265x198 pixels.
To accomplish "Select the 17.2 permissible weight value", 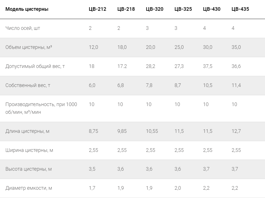I will (122, 66).
